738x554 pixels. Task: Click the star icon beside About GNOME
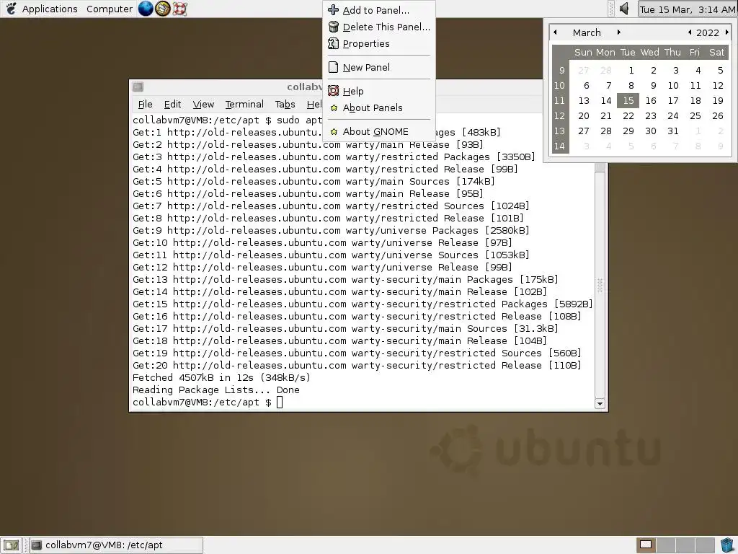point(334,131)
